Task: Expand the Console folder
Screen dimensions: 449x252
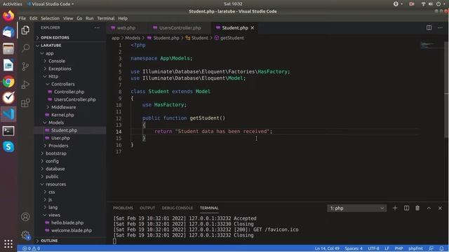Action: (x=57, y=61)
